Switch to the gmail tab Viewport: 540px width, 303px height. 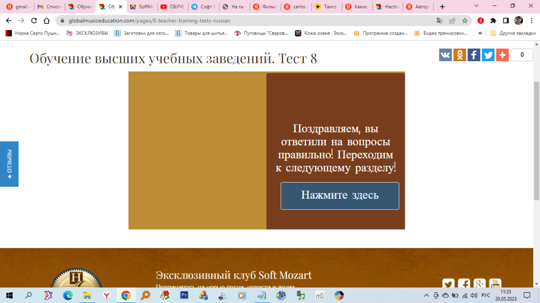coord(18,7)
